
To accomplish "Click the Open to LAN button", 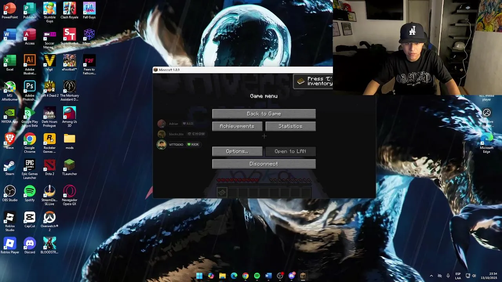I will pyautogui.click(x=291, y=151).
